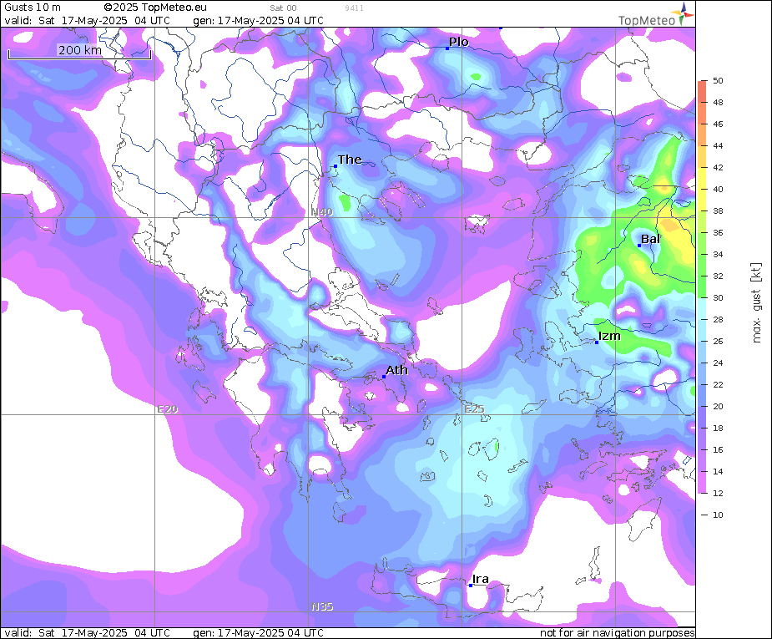The height and width of the screenshot is (639, 772).
Task: Select the "Ira" city label on Crete
Action: pos(480,579)
